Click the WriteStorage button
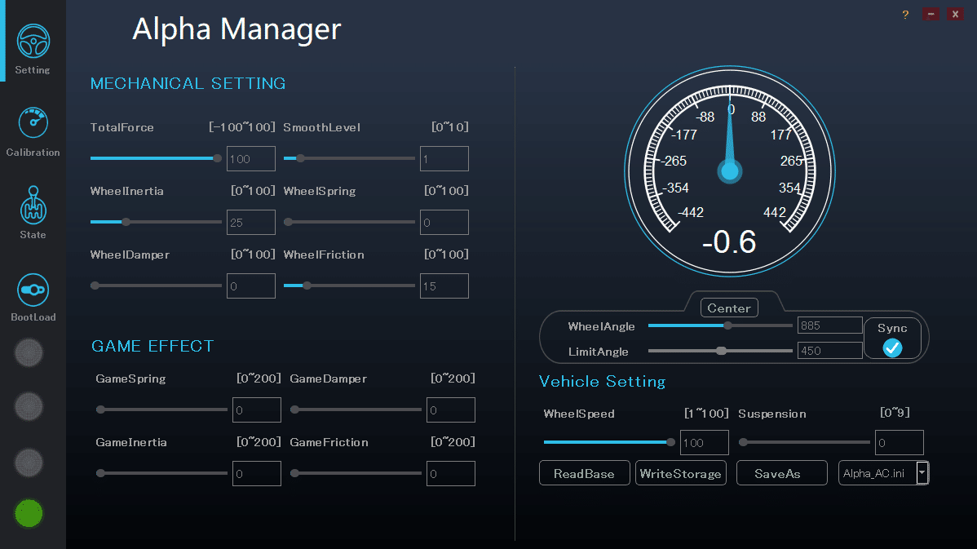This screenshot has width=977, height=549. click(680, 473)
